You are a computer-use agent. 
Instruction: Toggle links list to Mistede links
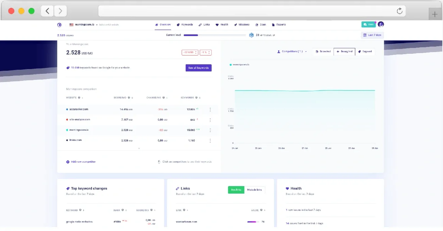pyautogui.click(x=255, y=190)
